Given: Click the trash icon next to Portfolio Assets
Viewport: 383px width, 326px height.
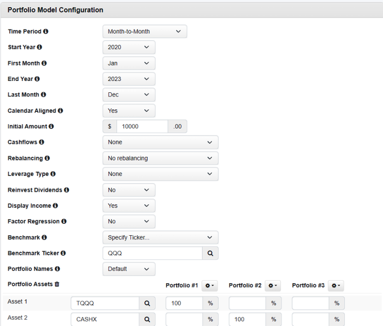Looking at the screenshot, I should [x=57, y=284].
